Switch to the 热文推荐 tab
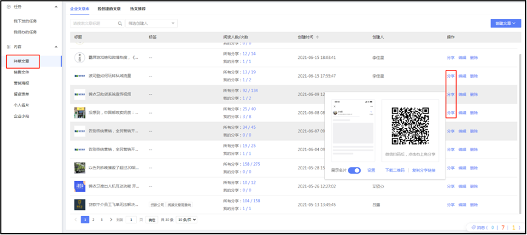Screen dimensions: 527x235 (138, 9)
